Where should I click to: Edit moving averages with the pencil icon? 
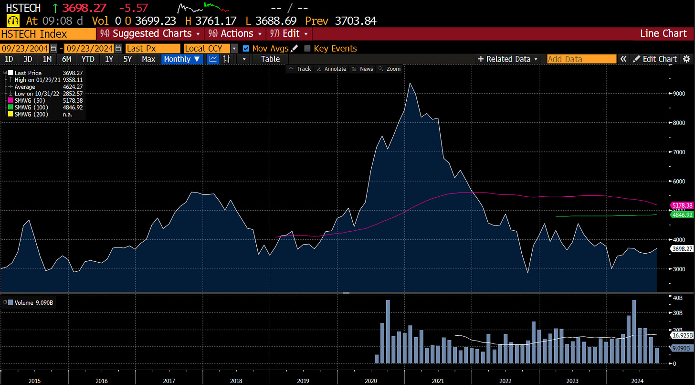coord(295,48)
